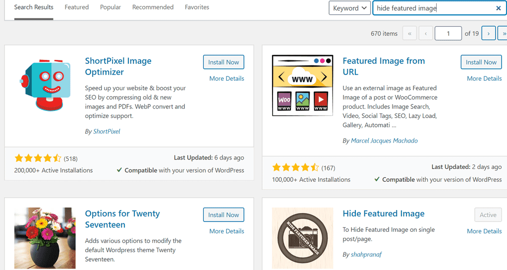Switch to Search Results tab
507x270 pixels.
[34, 7]
